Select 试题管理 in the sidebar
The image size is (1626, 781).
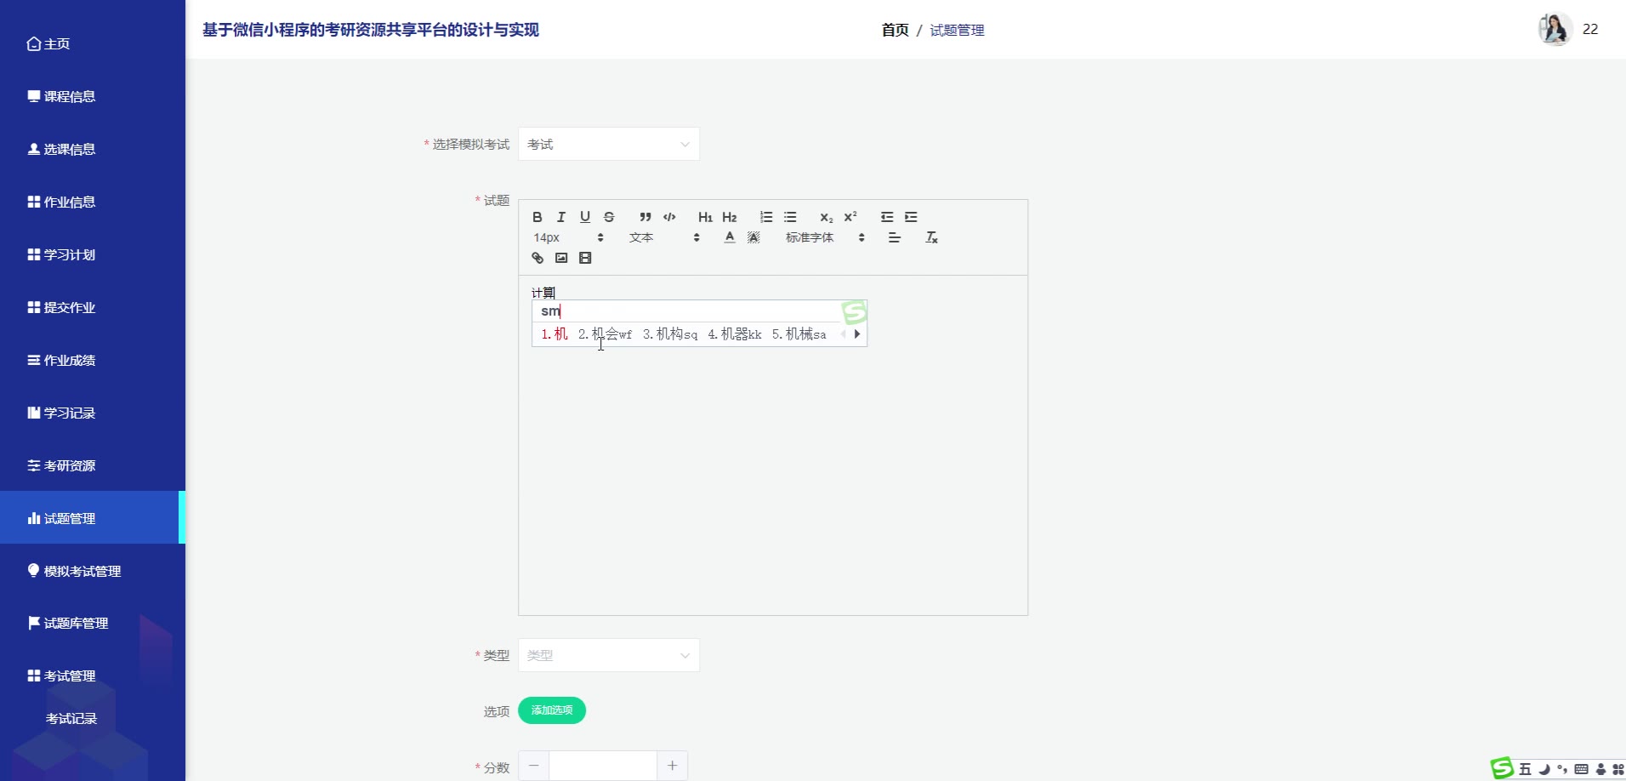(x=93, y=517)
